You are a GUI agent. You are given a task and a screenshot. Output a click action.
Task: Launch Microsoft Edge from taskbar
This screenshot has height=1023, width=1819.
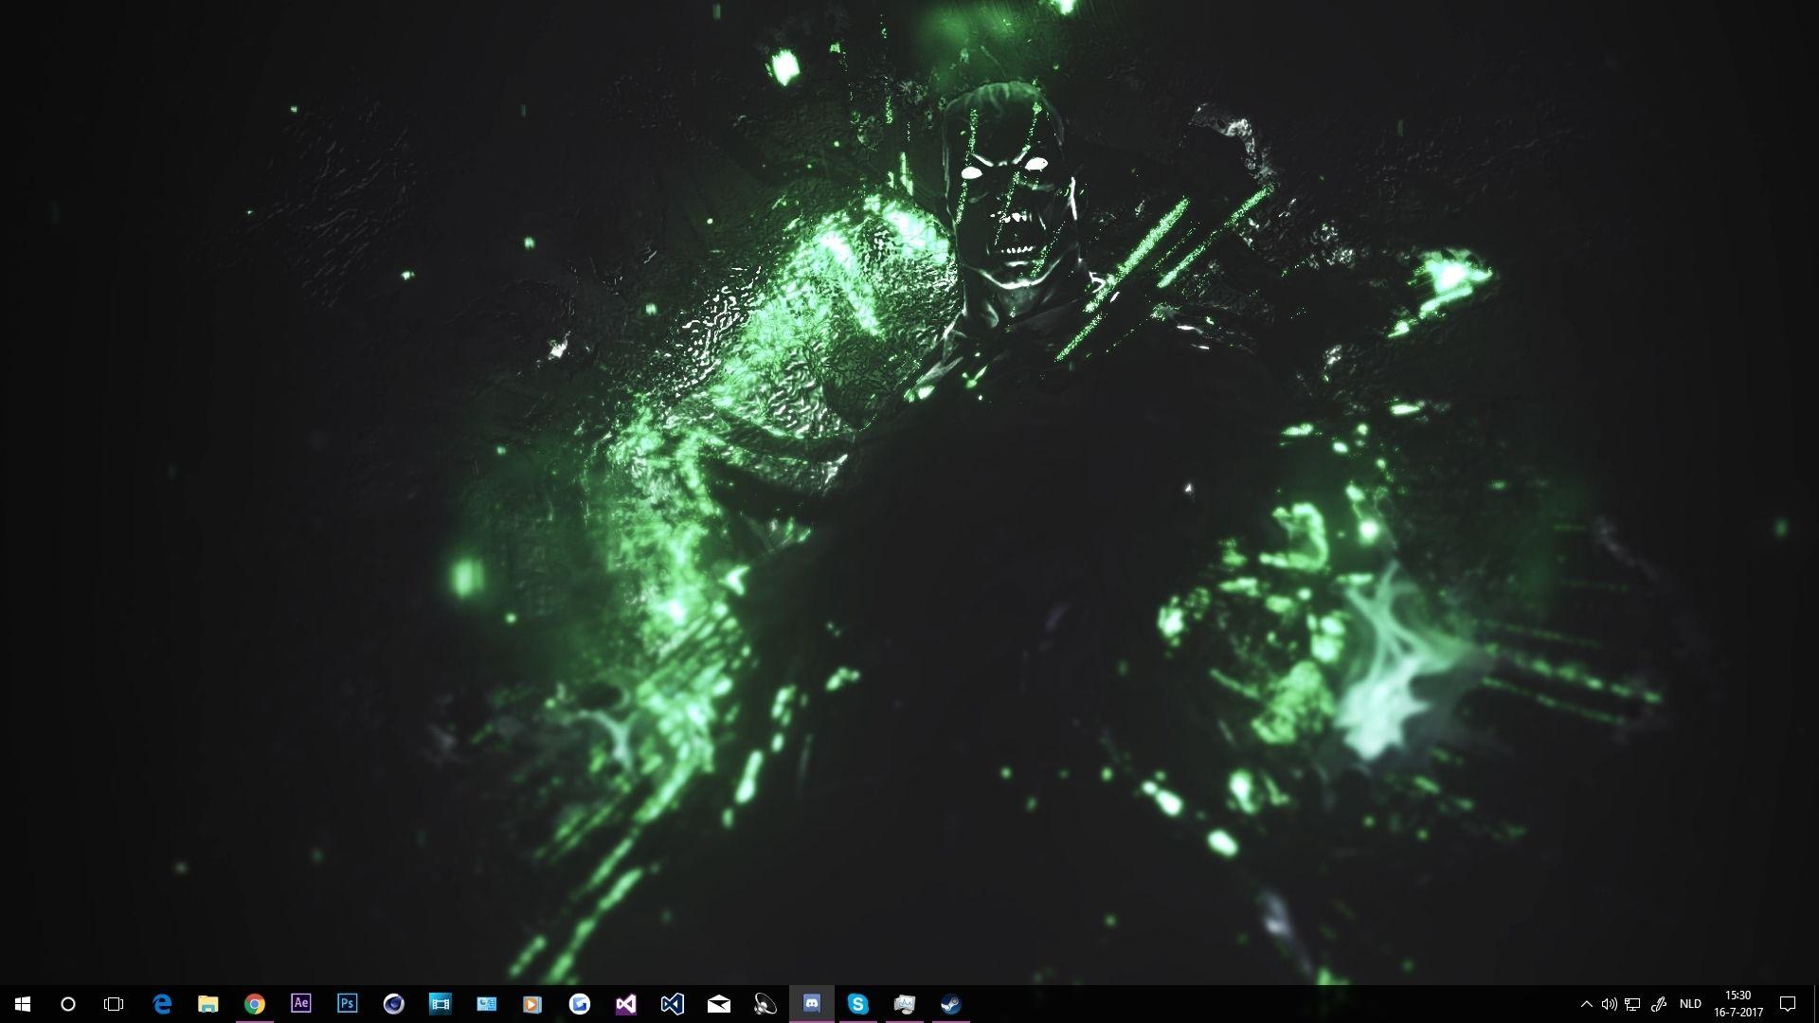[x=162, y=1004]
